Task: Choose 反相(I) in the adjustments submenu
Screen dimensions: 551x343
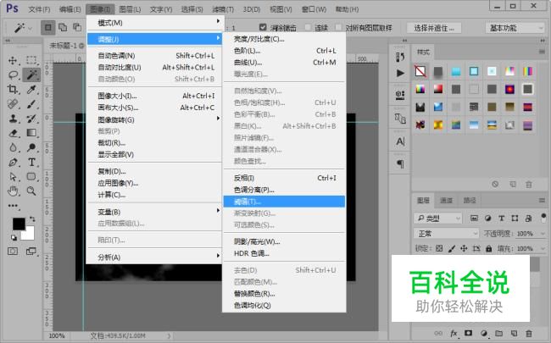Action: pyautogui.click(x=284, y=178)
